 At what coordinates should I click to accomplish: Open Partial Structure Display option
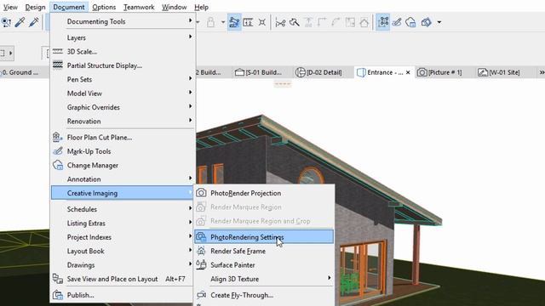(x=123, y=65)
